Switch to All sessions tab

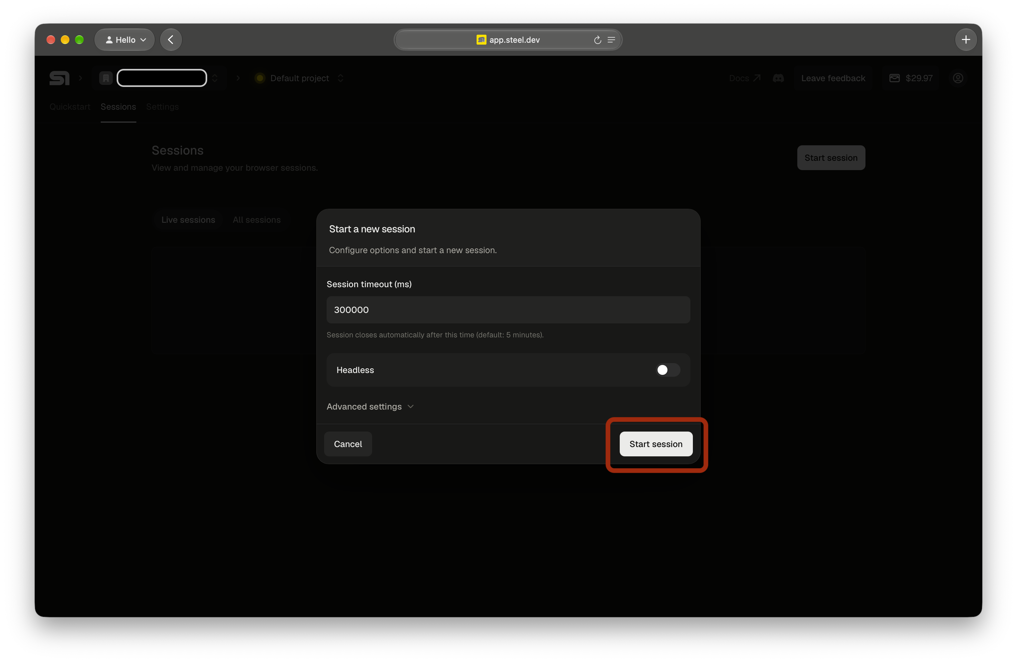point(256,220)
